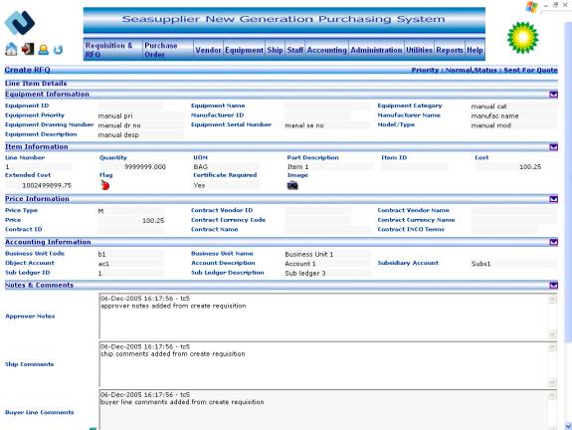Click the logout door icon

(28, 49)
